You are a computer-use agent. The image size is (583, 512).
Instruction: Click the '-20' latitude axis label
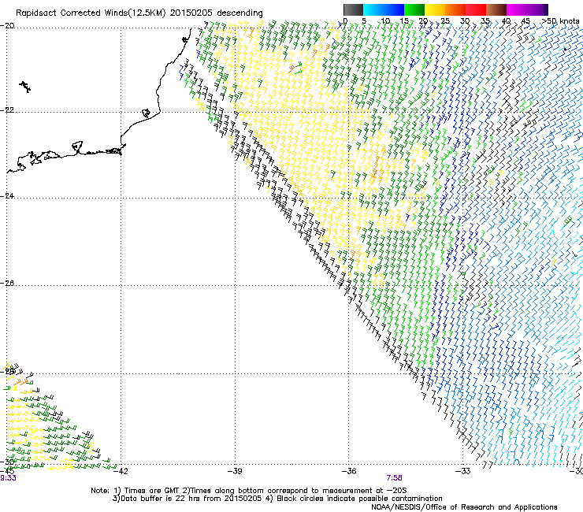click(7, 26)
